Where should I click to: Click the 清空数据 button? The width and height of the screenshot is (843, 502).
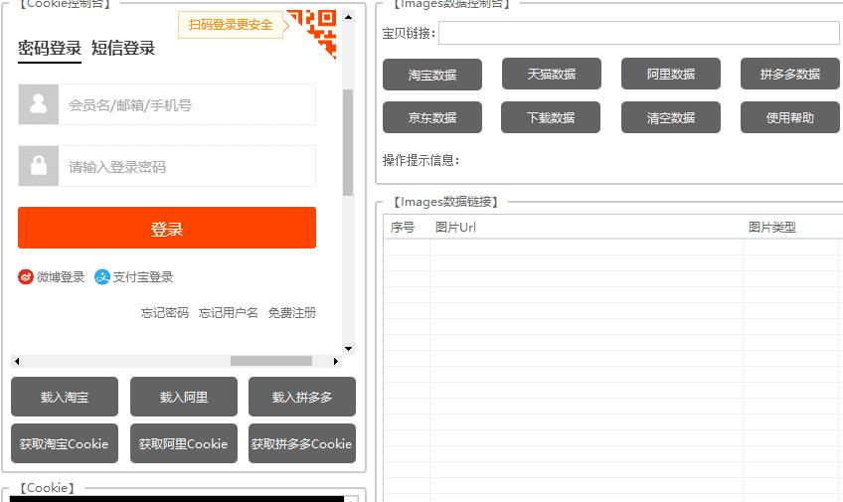click(x=671, y=117)
